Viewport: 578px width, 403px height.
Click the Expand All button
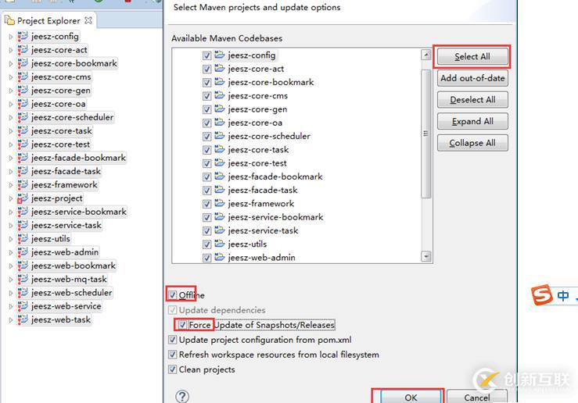pyautogui.click(x=472, y=122)
